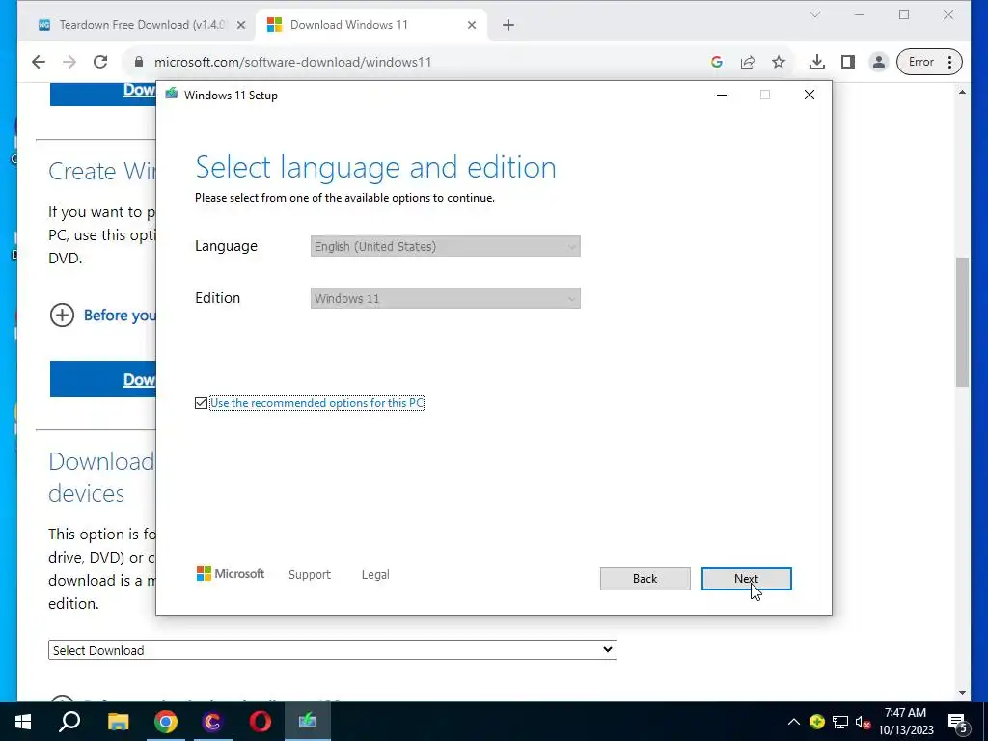Click the page scrollbar thumb in Chrome
Screen dimensions: 988x741
point(962,321)
